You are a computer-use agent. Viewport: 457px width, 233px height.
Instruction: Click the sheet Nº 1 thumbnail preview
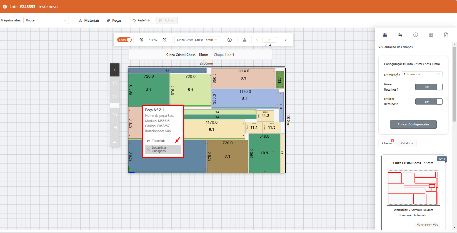pyautogui.click(x=413, y=187)
